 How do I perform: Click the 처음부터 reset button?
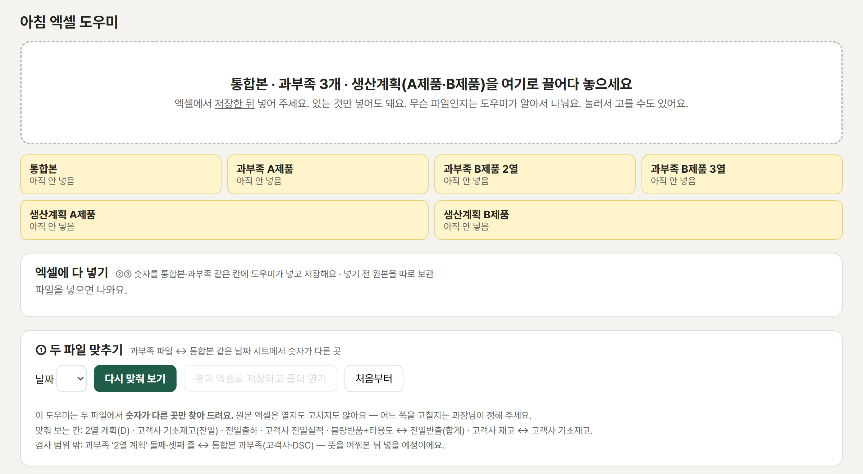point(374,378)
